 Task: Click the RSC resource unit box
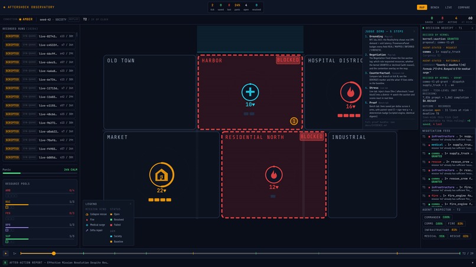[6, 207]
